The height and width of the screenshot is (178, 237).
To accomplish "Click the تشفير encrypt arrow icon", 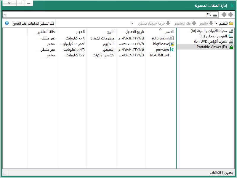I will (x=211, y=23).
